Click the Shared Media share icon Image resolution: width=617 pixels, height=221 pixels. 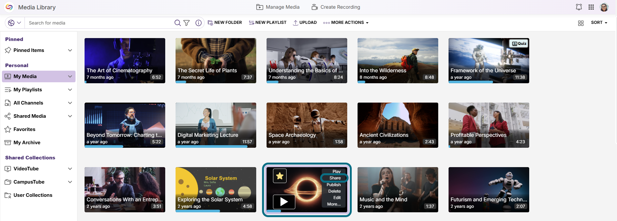[x=8, y=116]
